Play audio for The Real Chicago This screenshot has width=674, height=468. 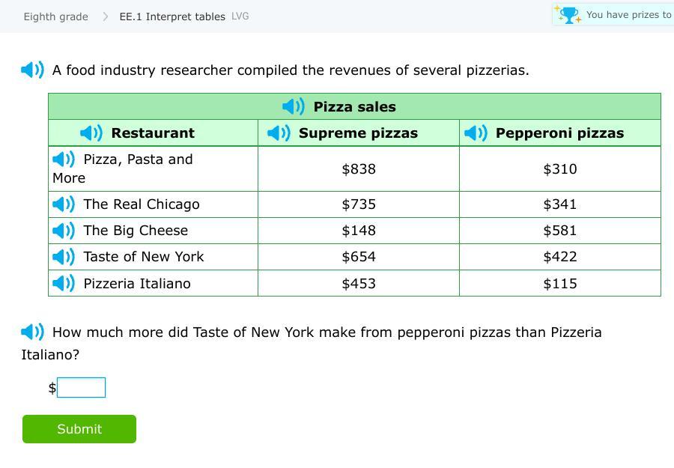coord(64,204)
